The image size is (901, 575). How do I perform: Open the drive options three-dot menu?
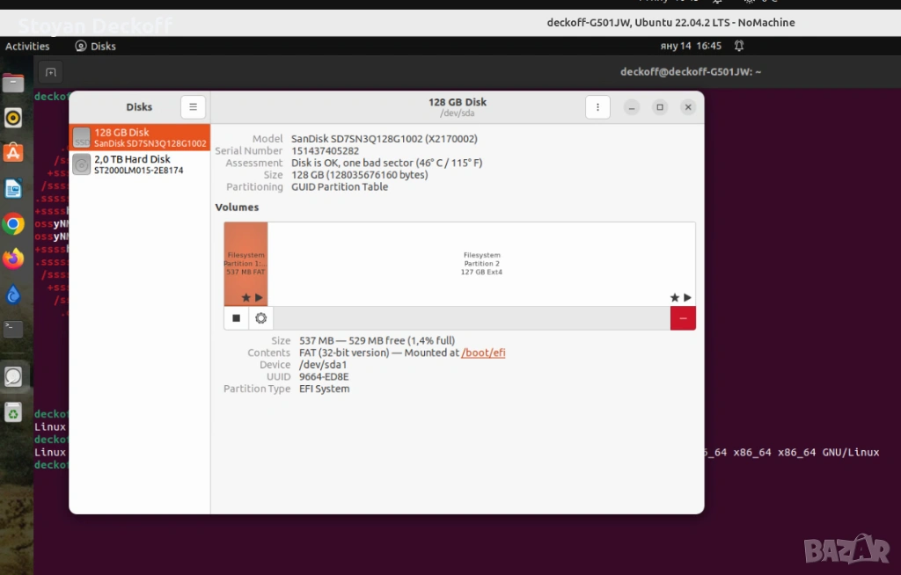pos(597,107)
